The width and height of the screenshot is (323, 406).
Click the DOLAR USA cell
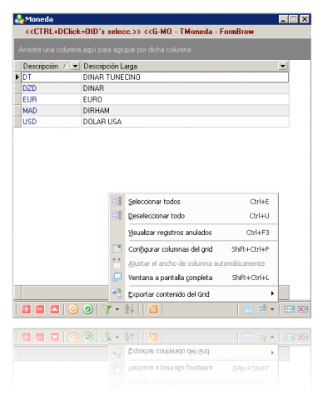click(185, 122)
